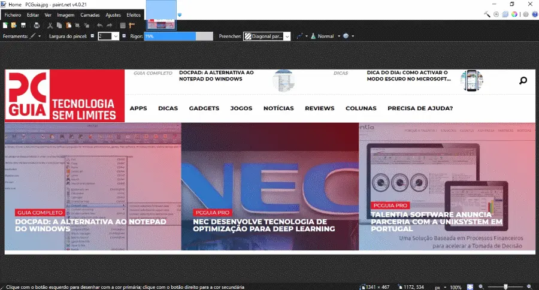Click the PC Guia red logo
Viewport: 539px width, 290px height.
(65, 96)
